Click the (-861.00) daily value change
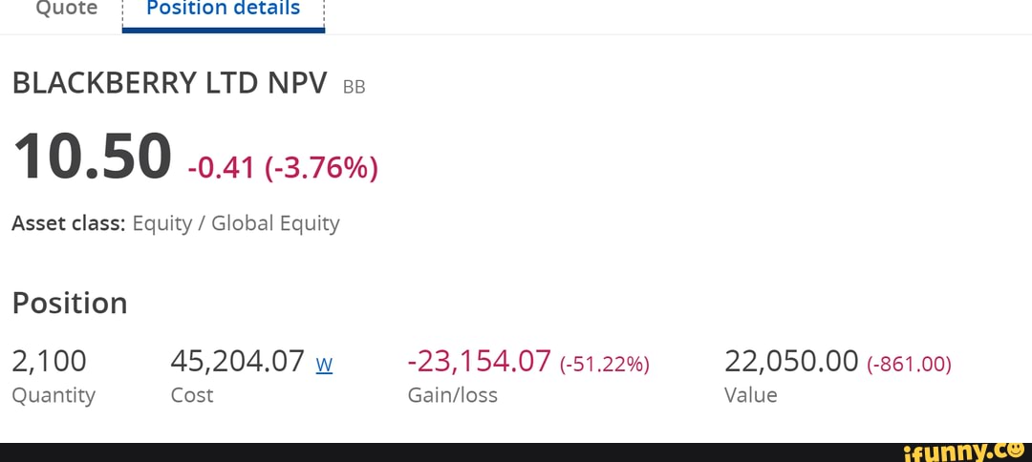This screenshot has width=1032, height=462. pos(909,364)
